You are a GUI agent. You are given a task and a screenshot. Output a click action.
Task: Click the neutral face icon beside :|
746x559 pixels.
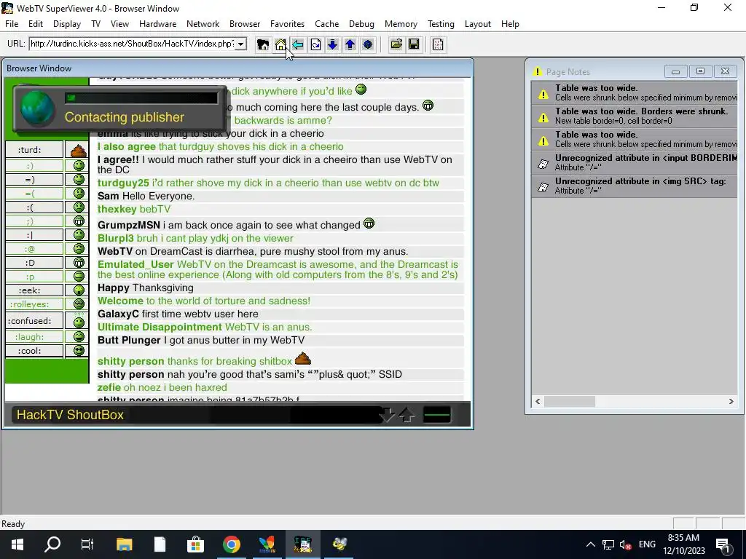79,235
